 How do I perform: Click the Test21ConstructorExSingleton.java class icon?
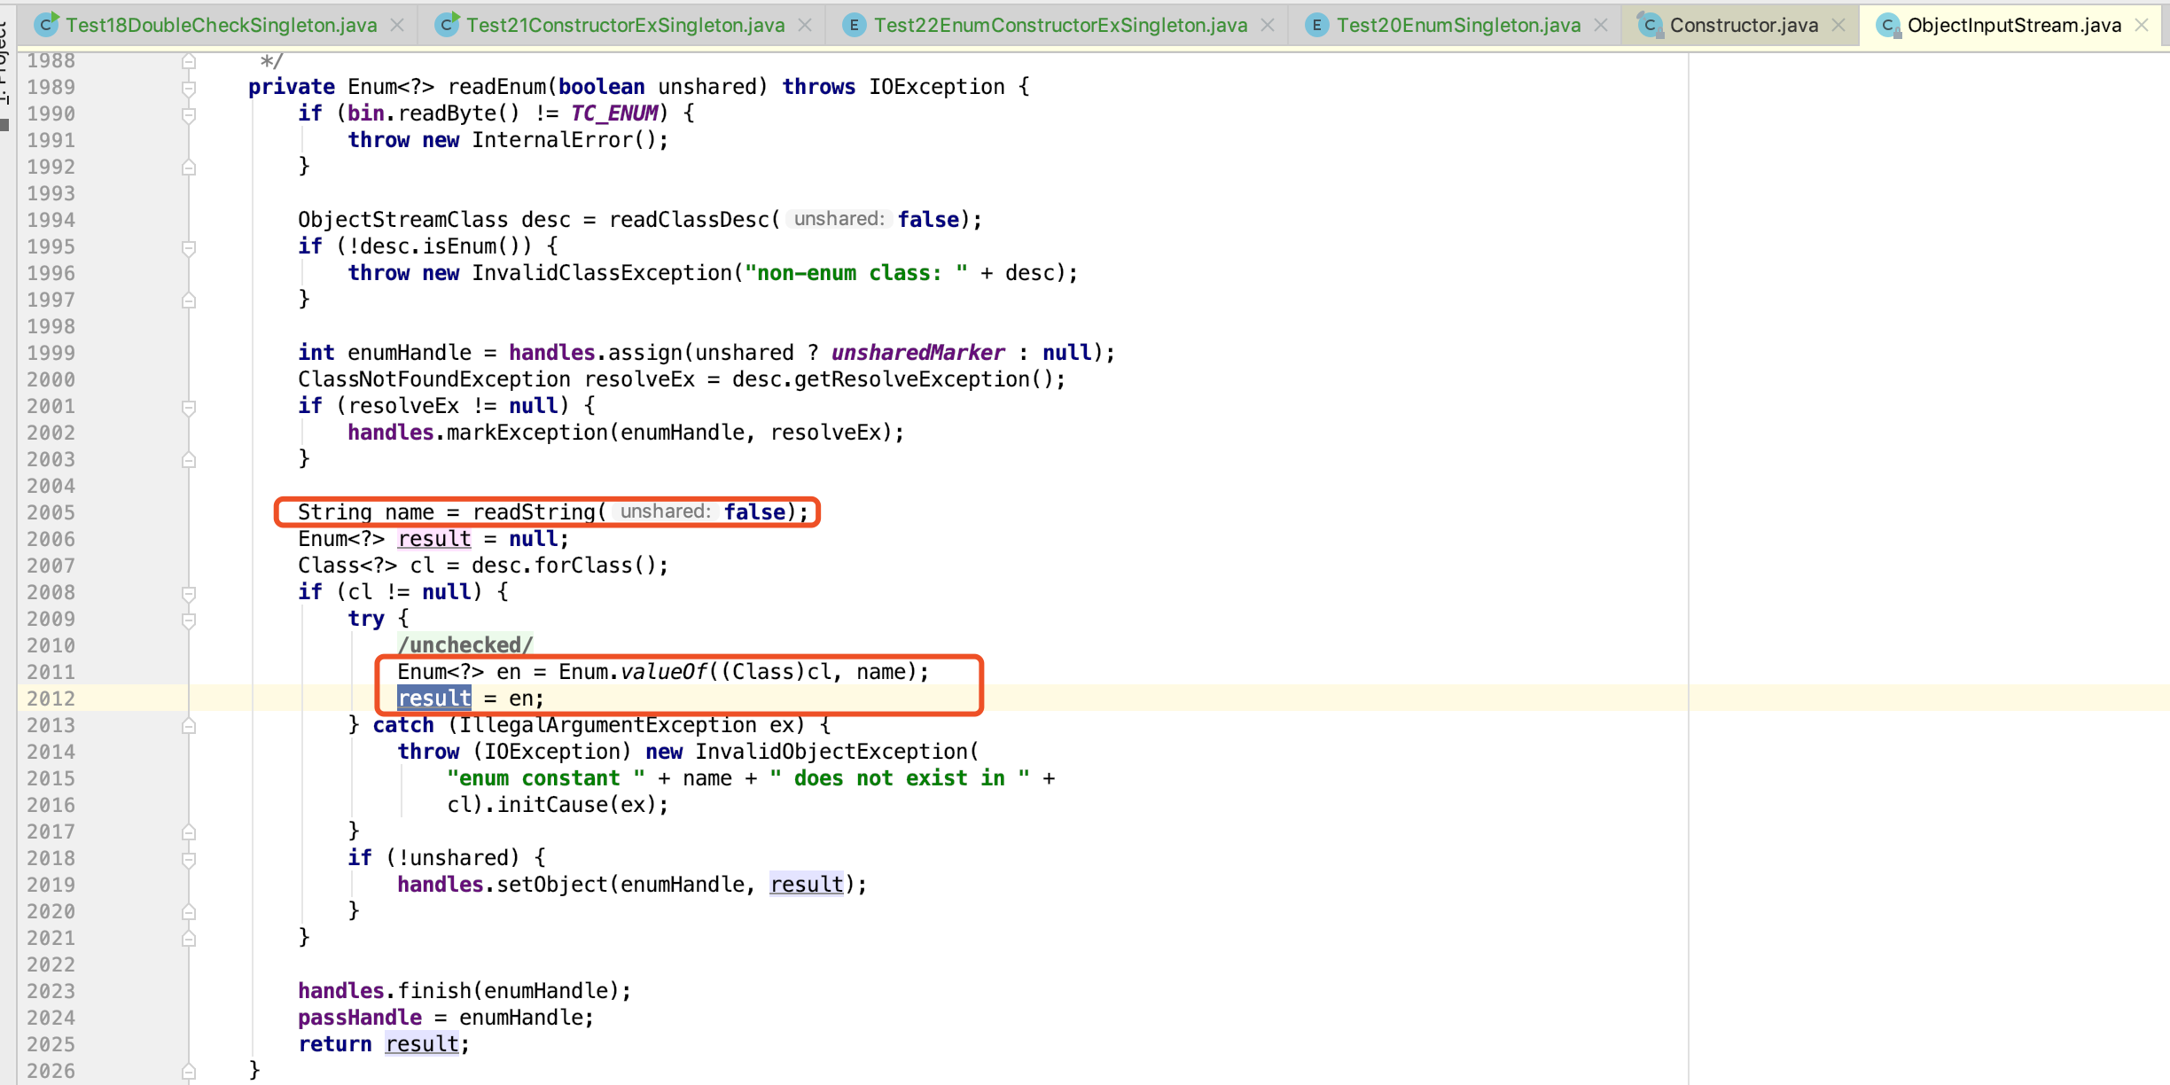448,25
